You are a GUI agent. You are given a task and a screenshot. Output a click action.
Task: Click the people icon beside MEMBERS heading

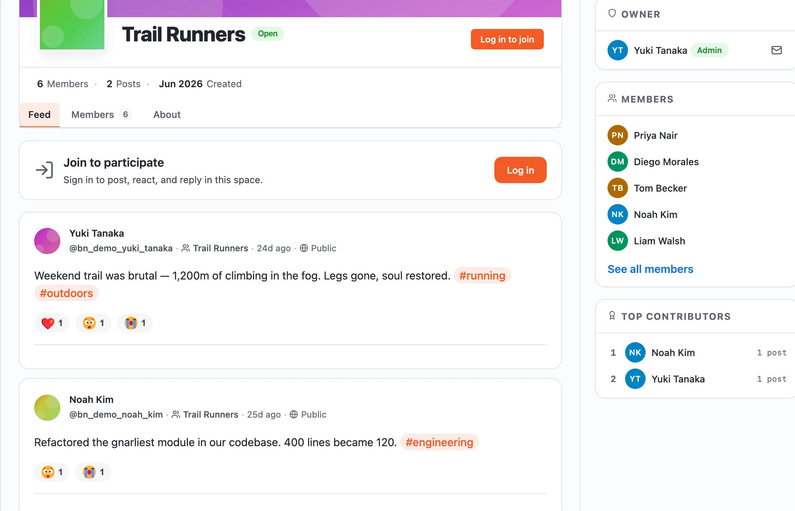pos(612,99)
